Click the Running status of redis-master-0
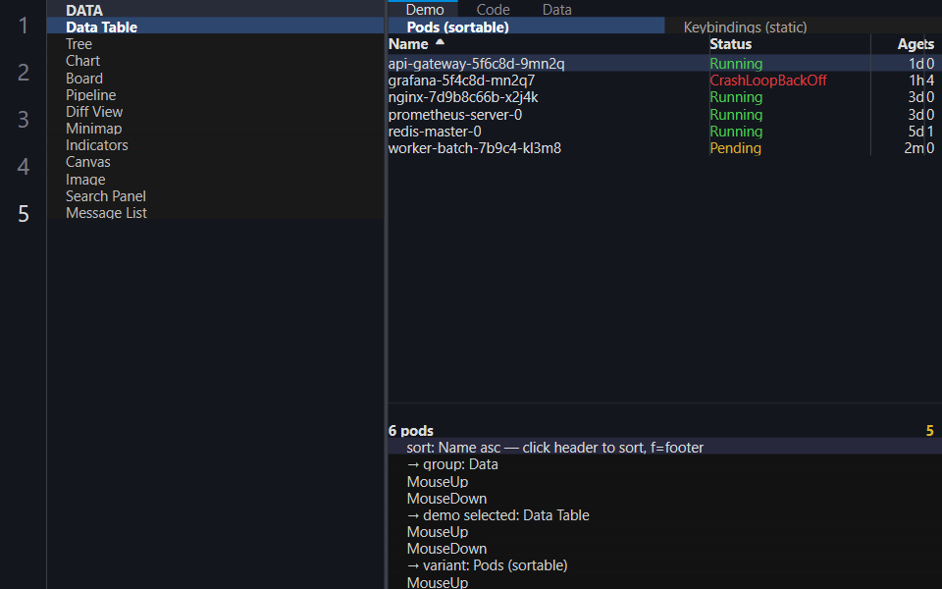The width and height of the screenshot is (942, 589). (x=736, y=131)
